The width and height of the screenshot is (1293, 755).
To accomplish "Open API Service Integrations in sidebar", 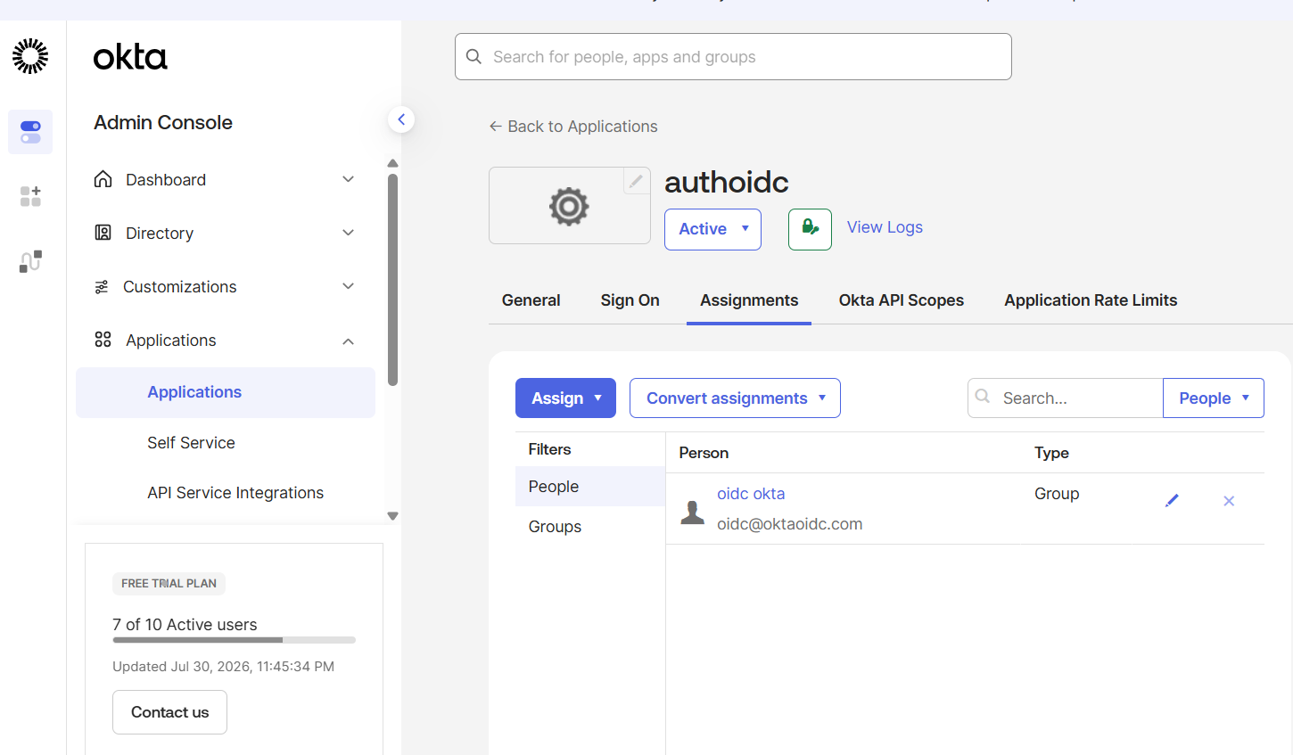I will point(235,493).
